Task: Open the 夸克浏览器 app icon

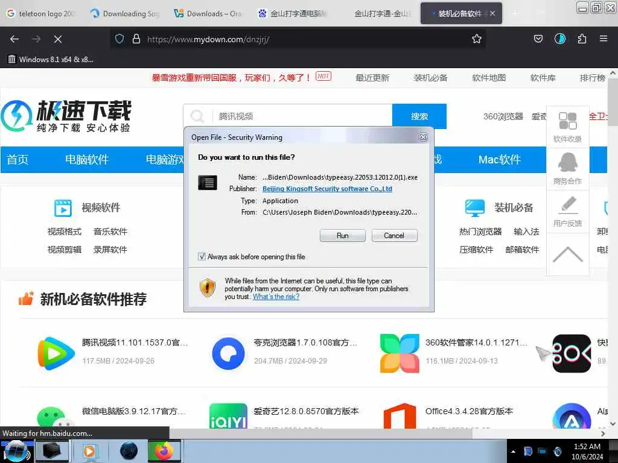Action: (228, 353)
